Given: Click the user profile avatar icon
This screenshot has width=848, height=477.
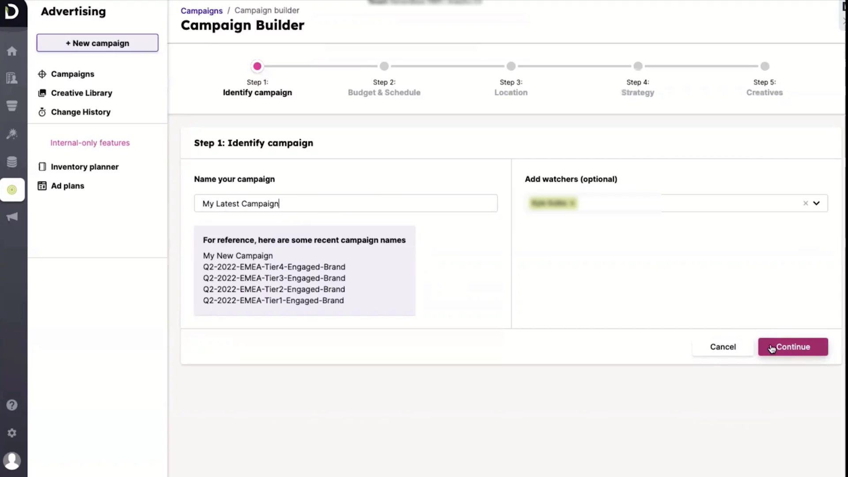Looking at the screenshot, I should pyautogui.click(x=12, y=461).
